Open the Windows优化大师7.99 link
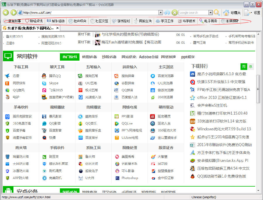This screenshot has height=200, width=263. pos(224,129)
